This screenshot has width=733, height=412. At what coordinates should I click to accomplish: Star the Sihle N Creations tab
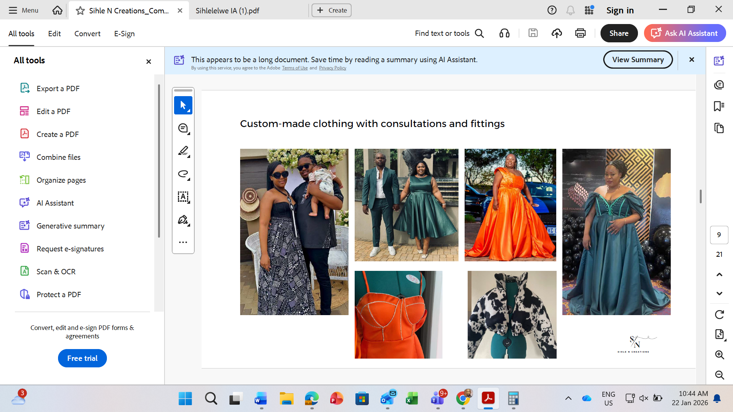pyautogui.click(x=80, y=11)
